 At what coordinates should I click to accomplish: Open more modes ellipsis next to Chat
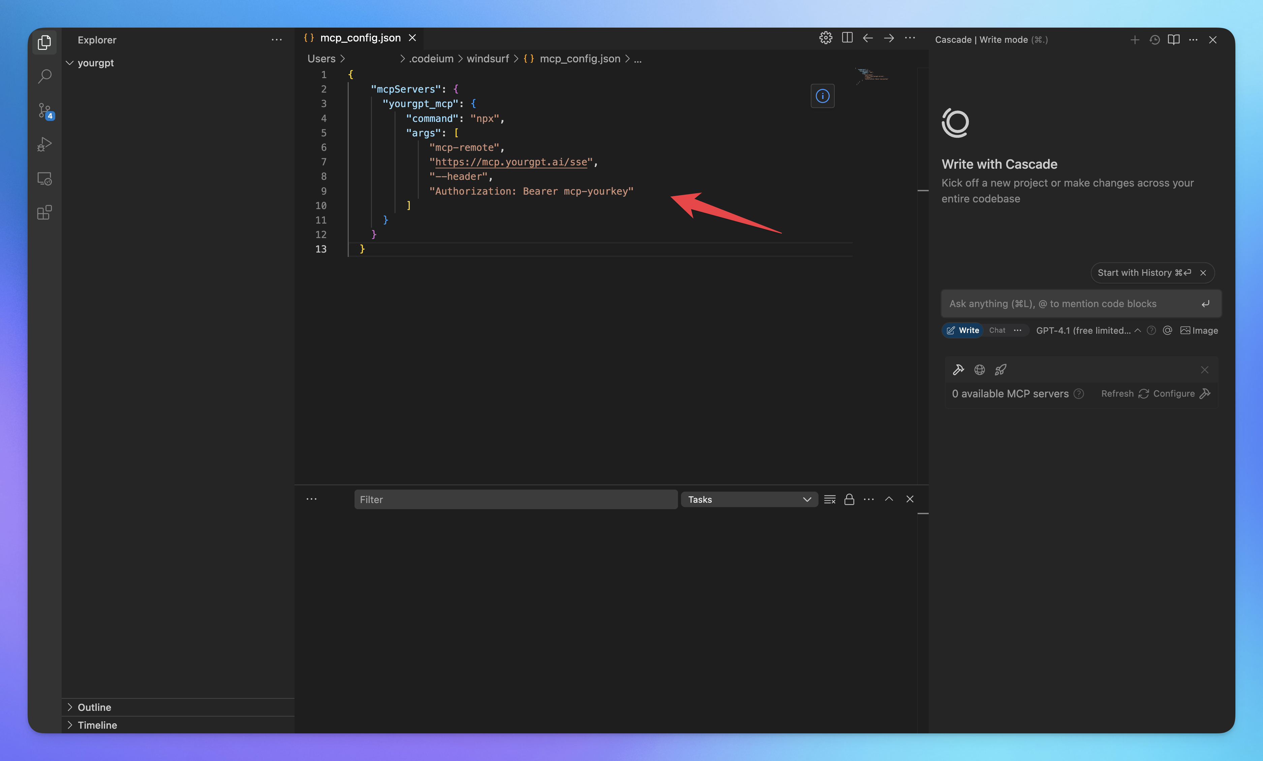point(1017,330)
